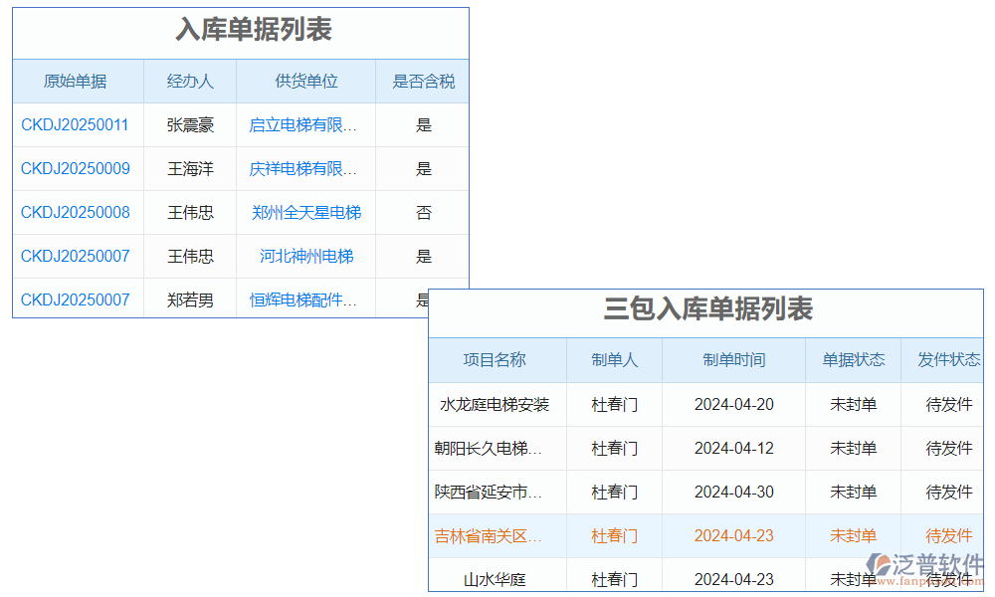
Task: Open document CKDJ20250011
Action: [75, 124]
